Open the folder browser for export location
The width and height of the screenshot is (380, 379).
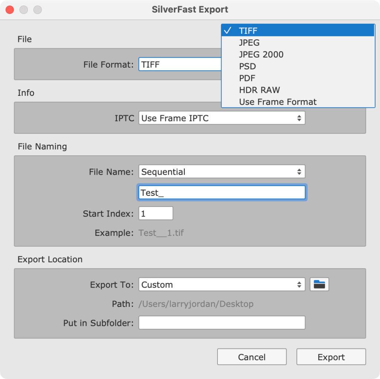pyautogui.click(x=319, y=284)
